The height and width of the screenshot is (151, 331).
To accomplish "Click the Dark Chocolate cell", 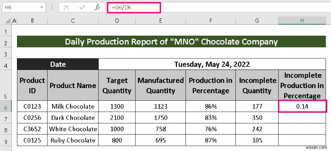I will pyautogui.click(x=73, y=118).
